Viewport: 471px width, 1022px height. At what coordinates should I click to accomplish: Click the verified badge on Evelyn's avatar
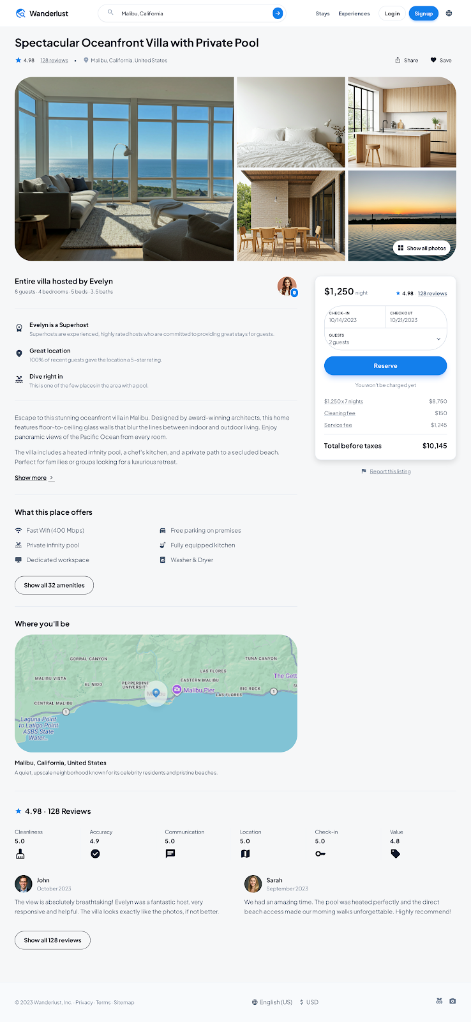[x=294, y=293]
